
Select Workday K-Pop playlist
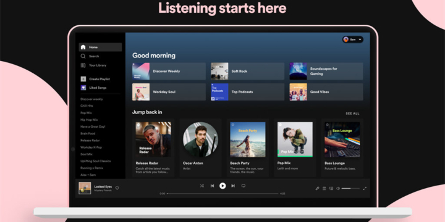(91, 147)
